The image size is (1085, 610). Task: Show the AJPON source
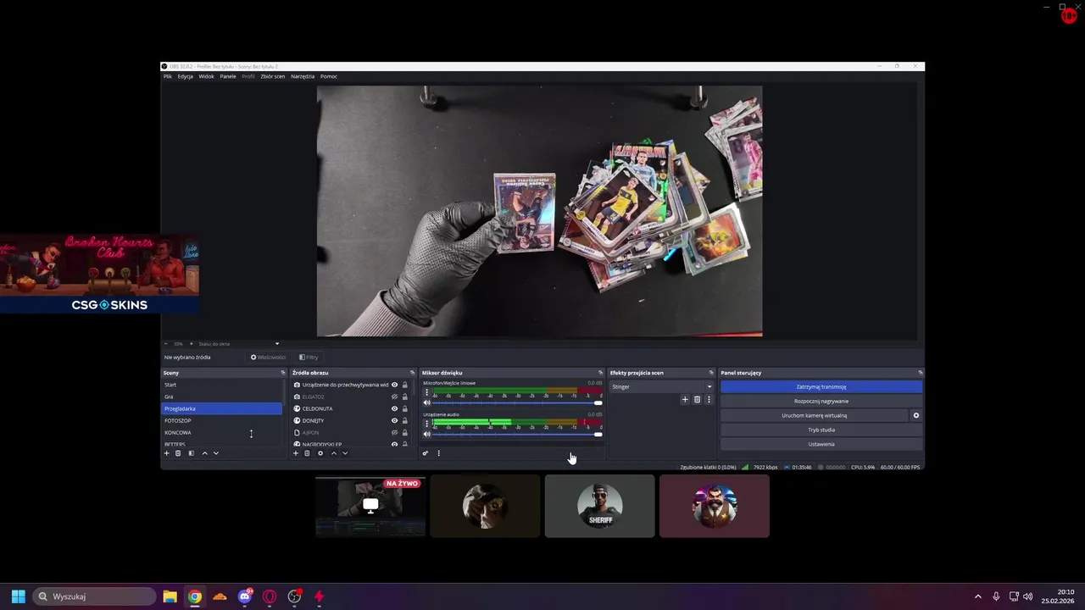coord(394,432)
